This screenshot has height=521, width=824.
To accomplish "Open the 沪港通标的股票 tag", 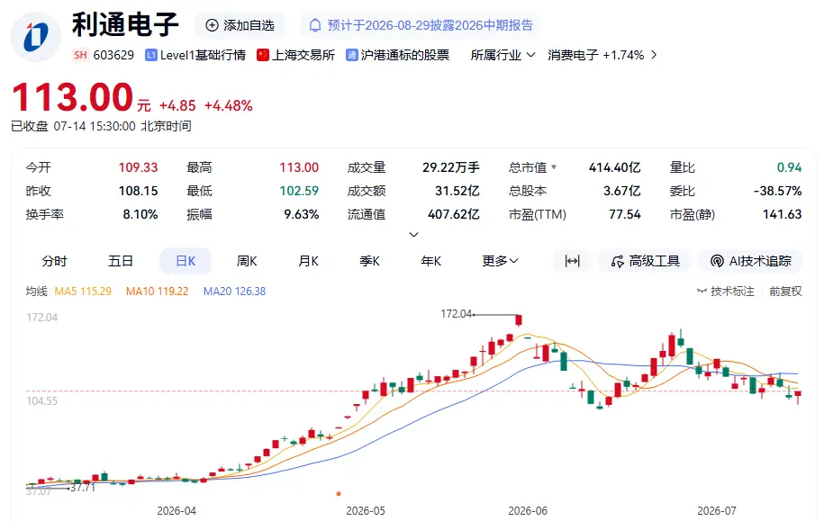I will pyautogui.click(x=405, y=55).
